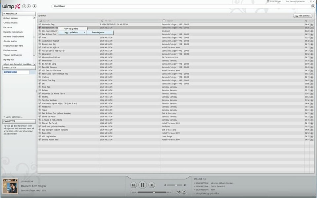Click the home button beside navigation arrows
Viewport: 317px width, 198px height.
pos(35,6)
